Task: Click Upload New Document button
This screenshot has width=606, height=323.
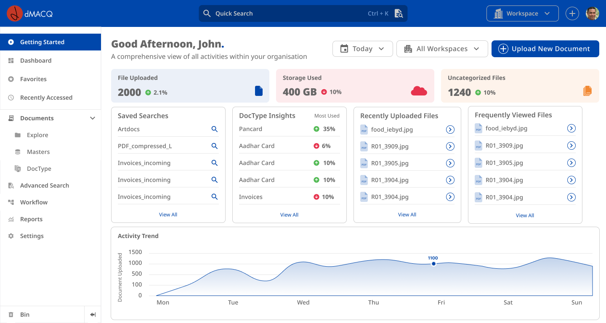Action: pos(545,49)
